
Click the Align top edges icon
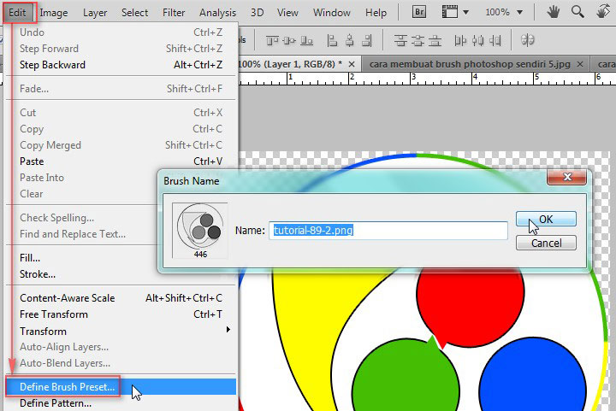(272, 40)
